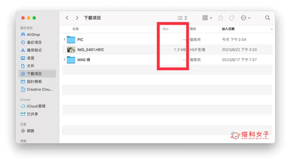Click the MAG 修 row 檔案夾 kind cell

pos(195,60)
